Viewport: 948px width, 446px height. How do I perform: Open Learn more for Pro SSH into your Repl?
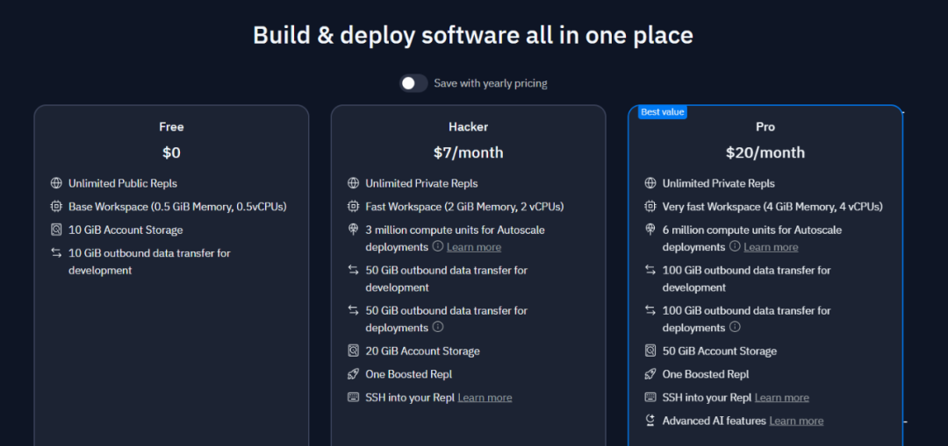coord(781,398)
